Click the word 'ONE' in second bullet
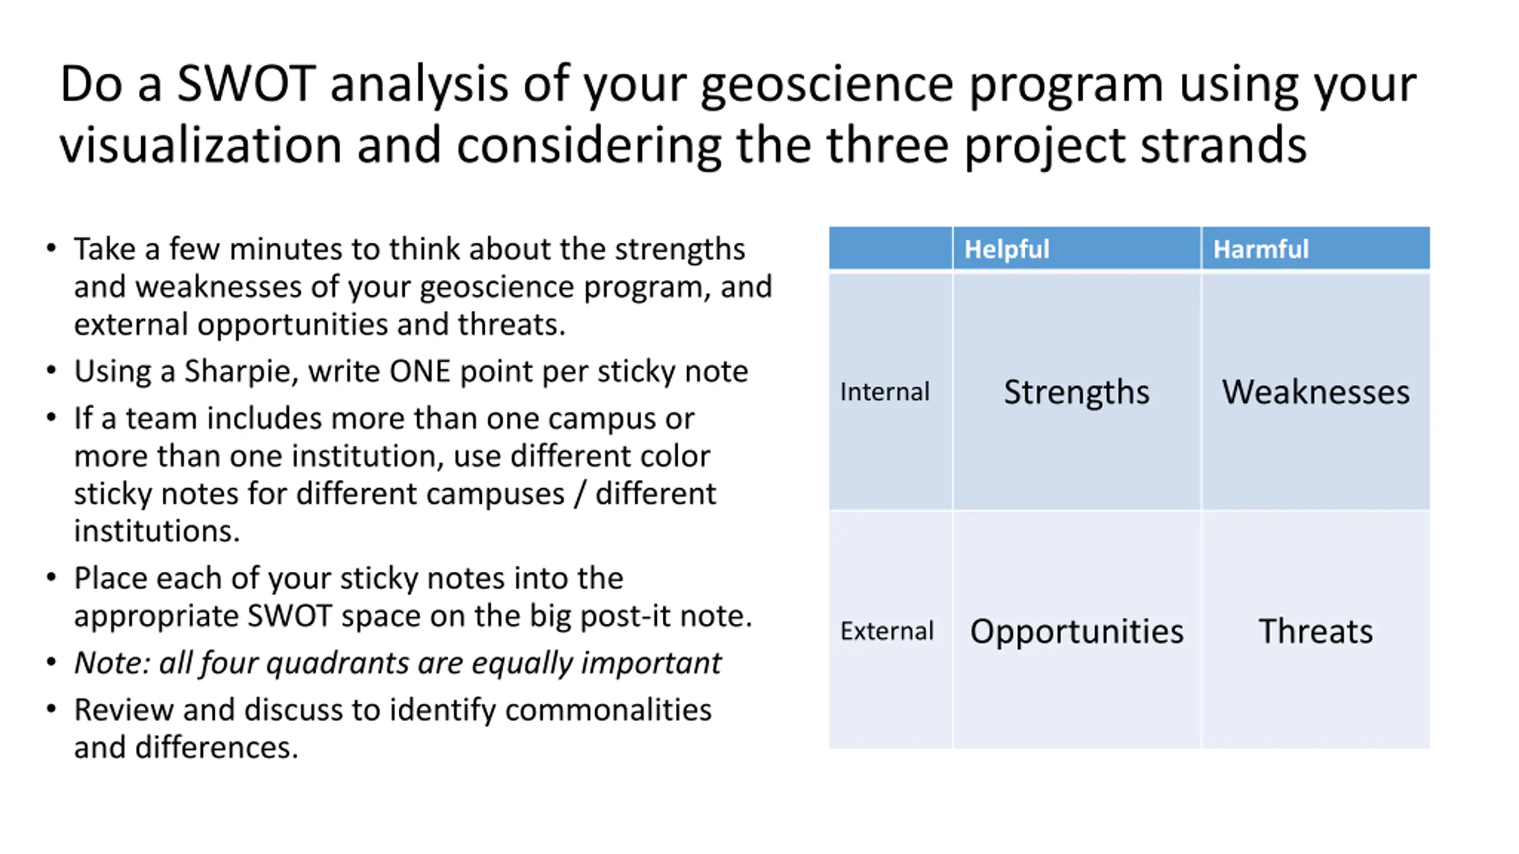The width and height of the screenshot is (1519, 854). click(420, 371)
